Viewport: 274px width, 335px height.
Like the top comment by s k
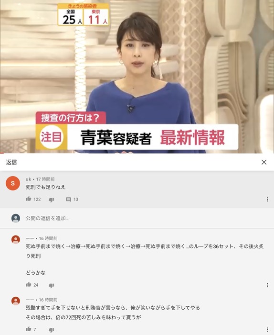(29, 199)
